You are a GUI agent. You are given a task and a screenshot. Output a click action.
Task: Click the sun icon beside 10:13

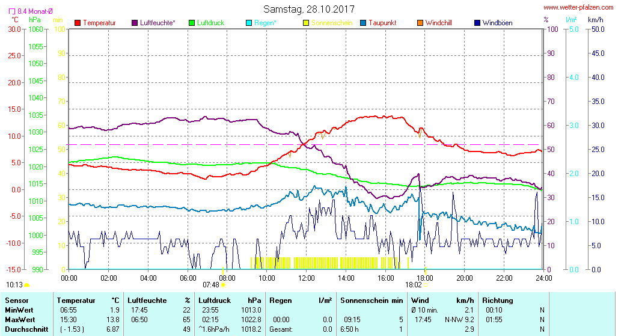point(27,286)
